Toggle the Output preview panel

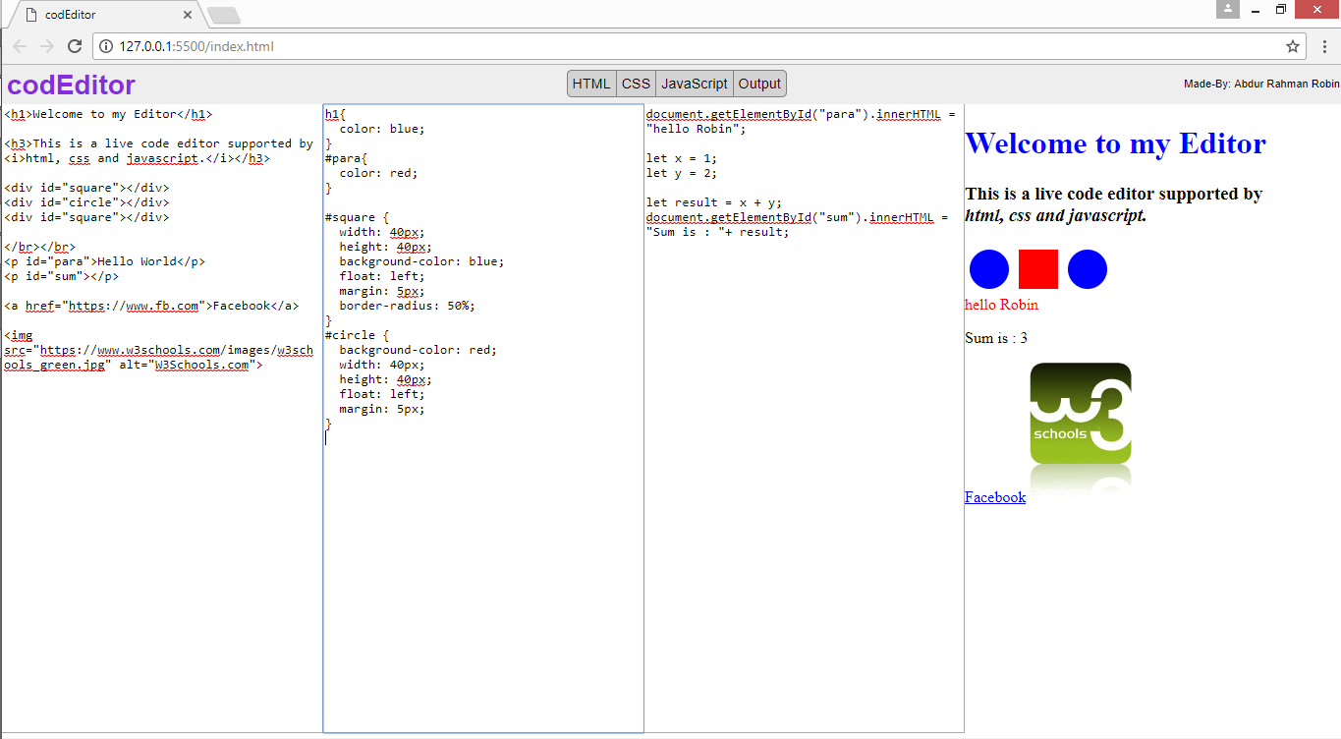[x=759, y=84]
